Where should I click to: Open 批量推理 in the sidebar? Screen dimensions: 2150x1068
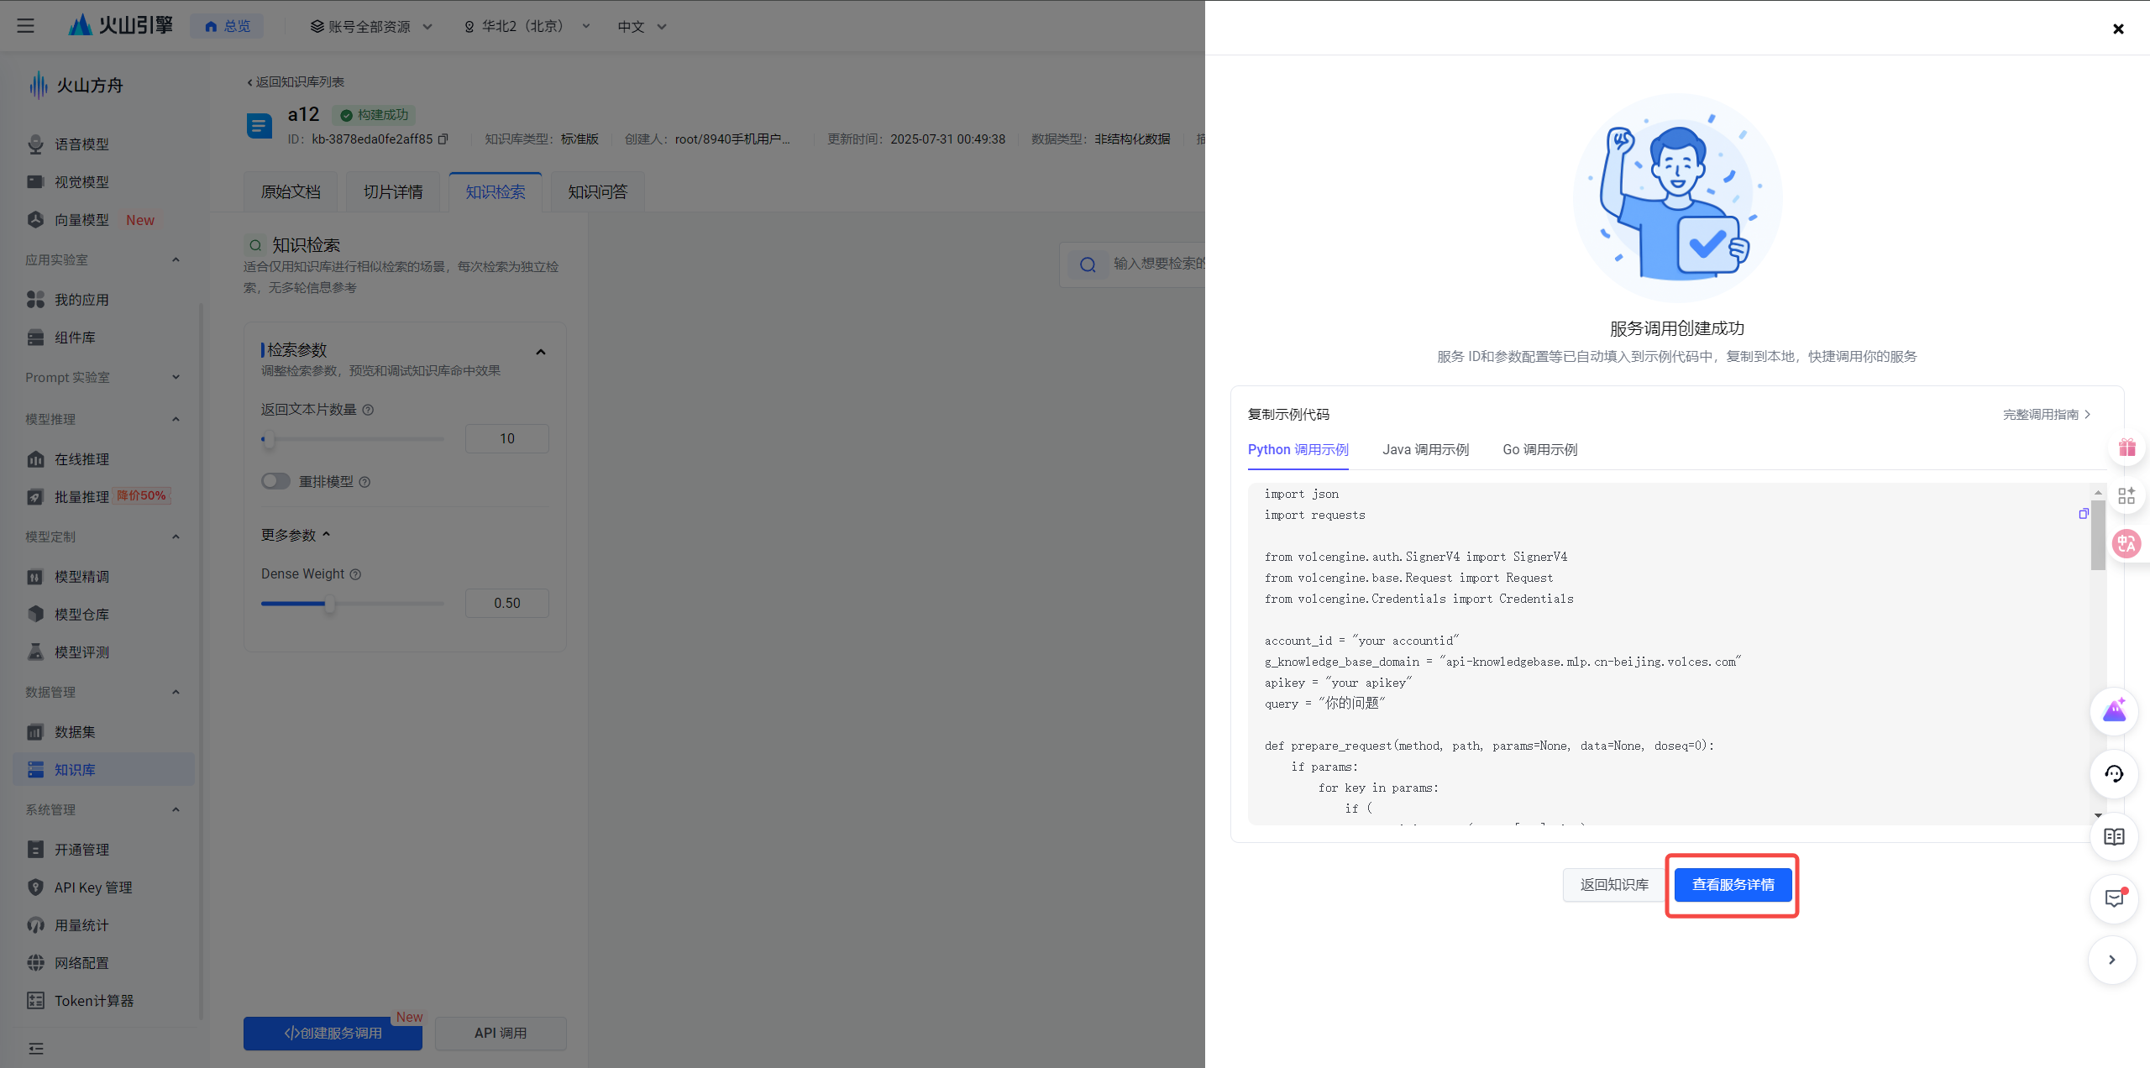coord(81,497)
